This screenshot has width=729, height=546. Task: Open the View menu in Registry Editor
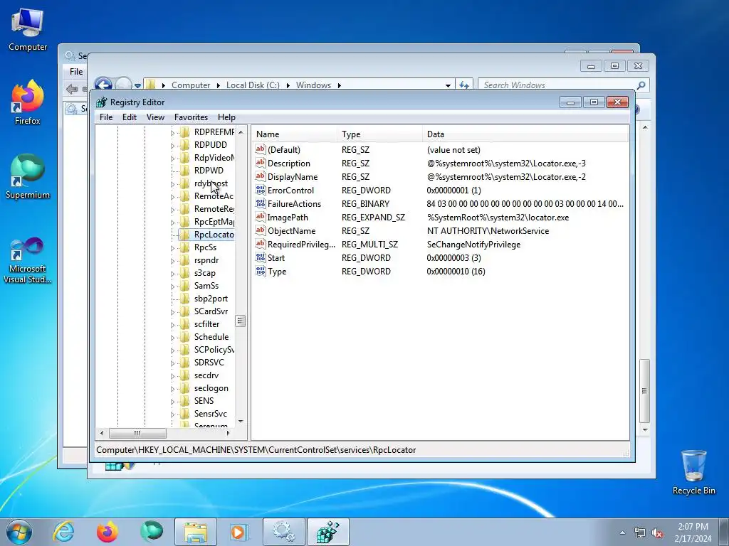(x=155, y=117)
